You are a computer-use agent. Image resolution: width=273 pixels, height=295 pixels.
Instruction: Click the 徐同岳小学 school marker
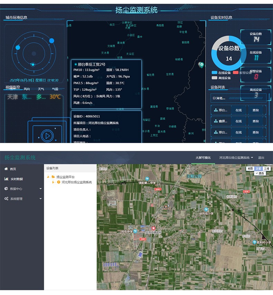point(206,209)
